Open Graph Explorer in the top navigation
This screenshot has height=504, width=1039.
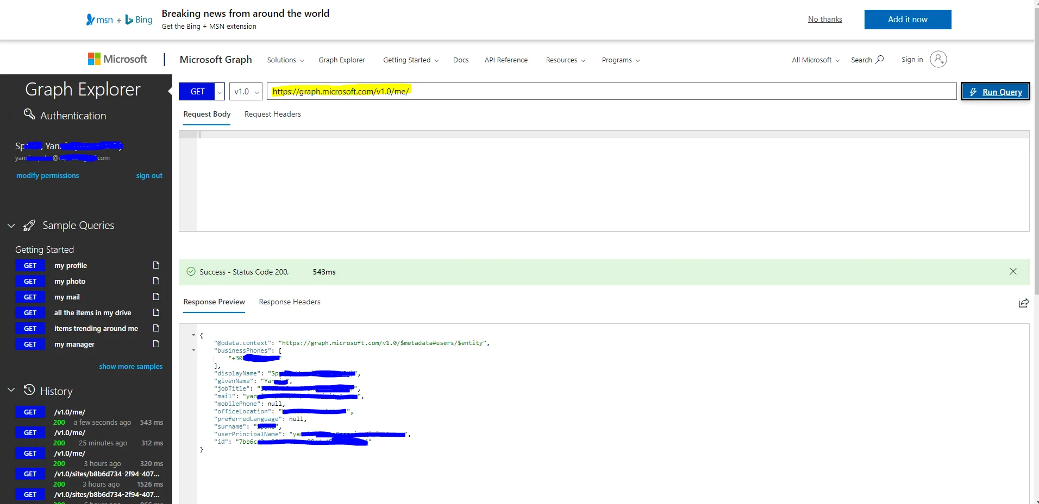342,60
